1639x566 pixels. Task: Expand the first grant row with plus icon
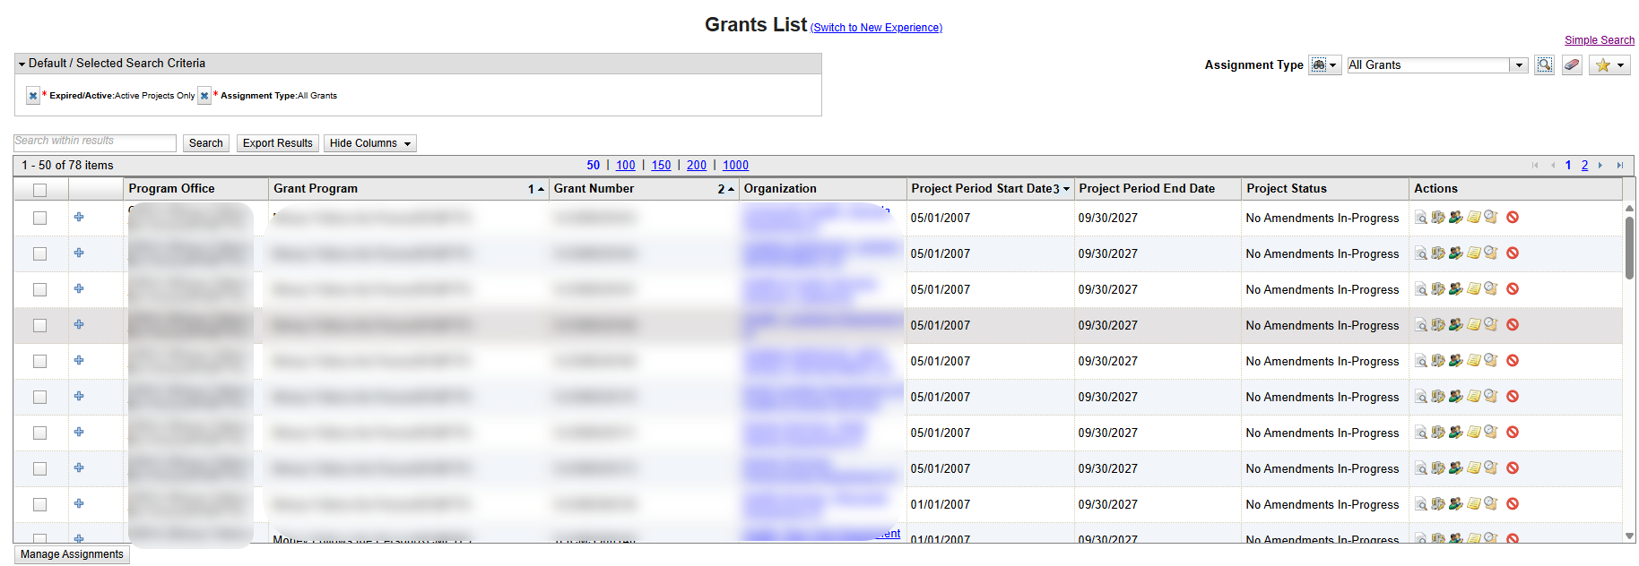79,218
